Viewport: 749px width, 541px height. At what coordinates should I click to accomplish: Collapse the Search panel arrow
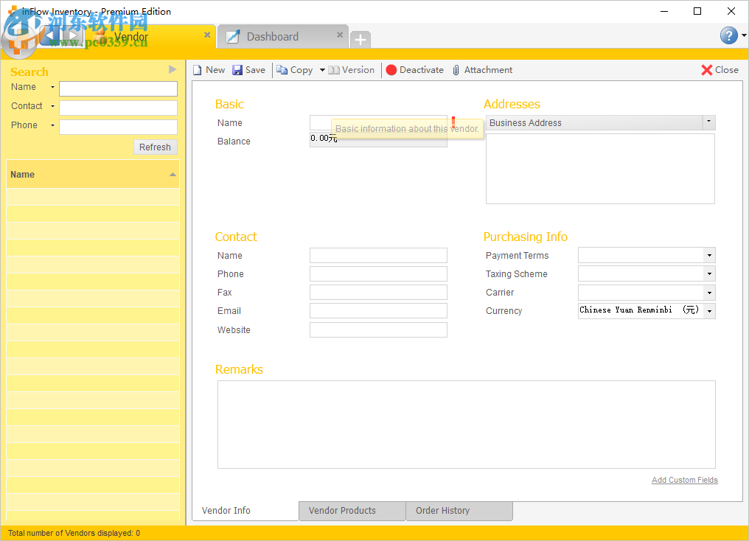click(x=173, y=69)
